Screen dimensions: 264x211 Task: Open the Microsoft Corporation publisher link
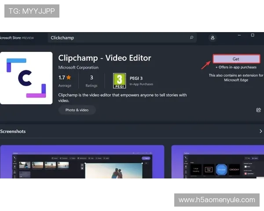[78, 67]
